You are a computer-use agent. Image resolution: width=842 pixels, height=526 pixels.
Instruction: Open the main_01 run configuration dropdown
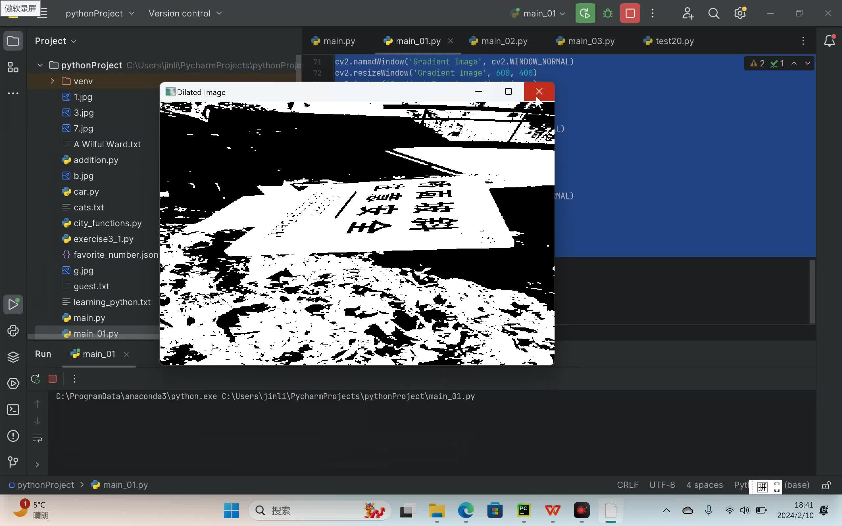tap(537, 13)
